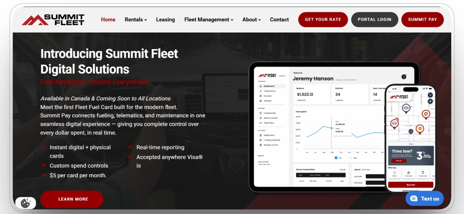464x214 pixels.
Task: Click the icon beside Accepted anywhere Visa
Action: click(x=130, y=157)
